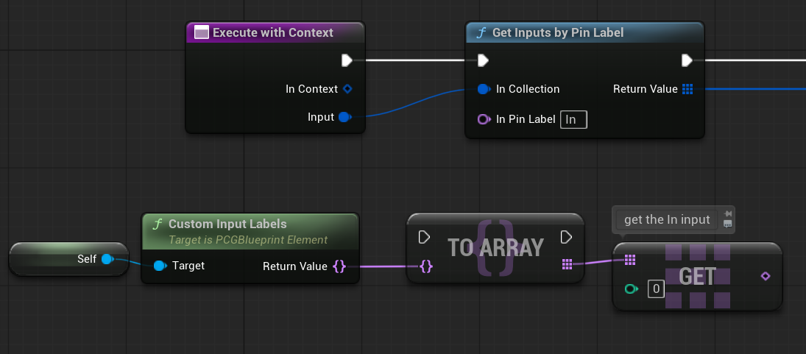Click the GET node index integer pin

632,288
